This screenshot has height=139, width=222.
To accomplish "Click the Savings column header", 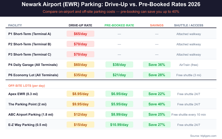I will click(157, 25).
